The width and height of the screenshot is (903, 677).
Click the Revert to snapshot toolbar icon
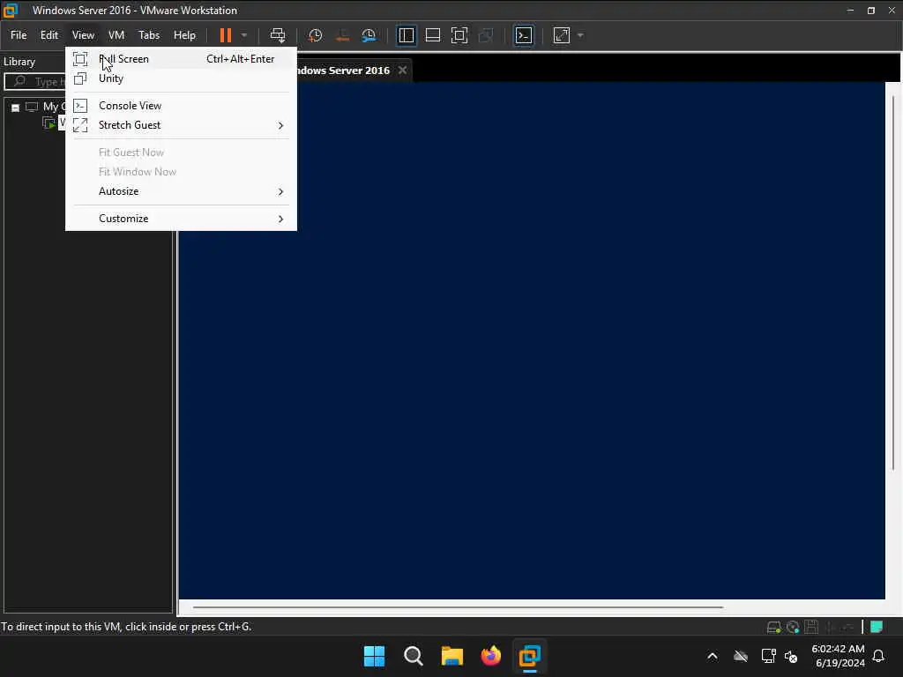point(342,35)
